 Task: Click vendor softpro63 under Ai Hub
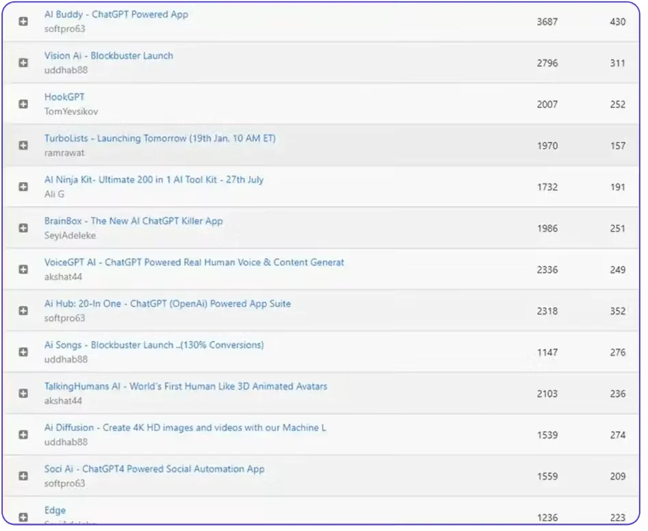64,318
